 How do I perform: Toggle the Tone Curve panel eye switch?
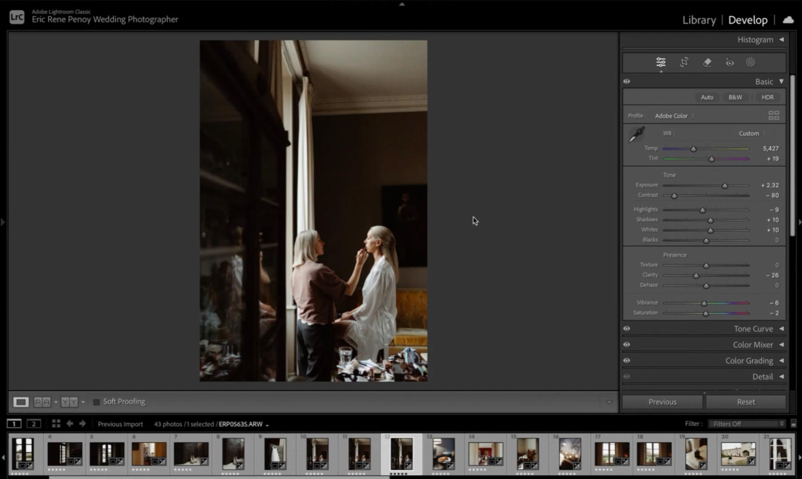pyautogui.click(x=627, y=329)
